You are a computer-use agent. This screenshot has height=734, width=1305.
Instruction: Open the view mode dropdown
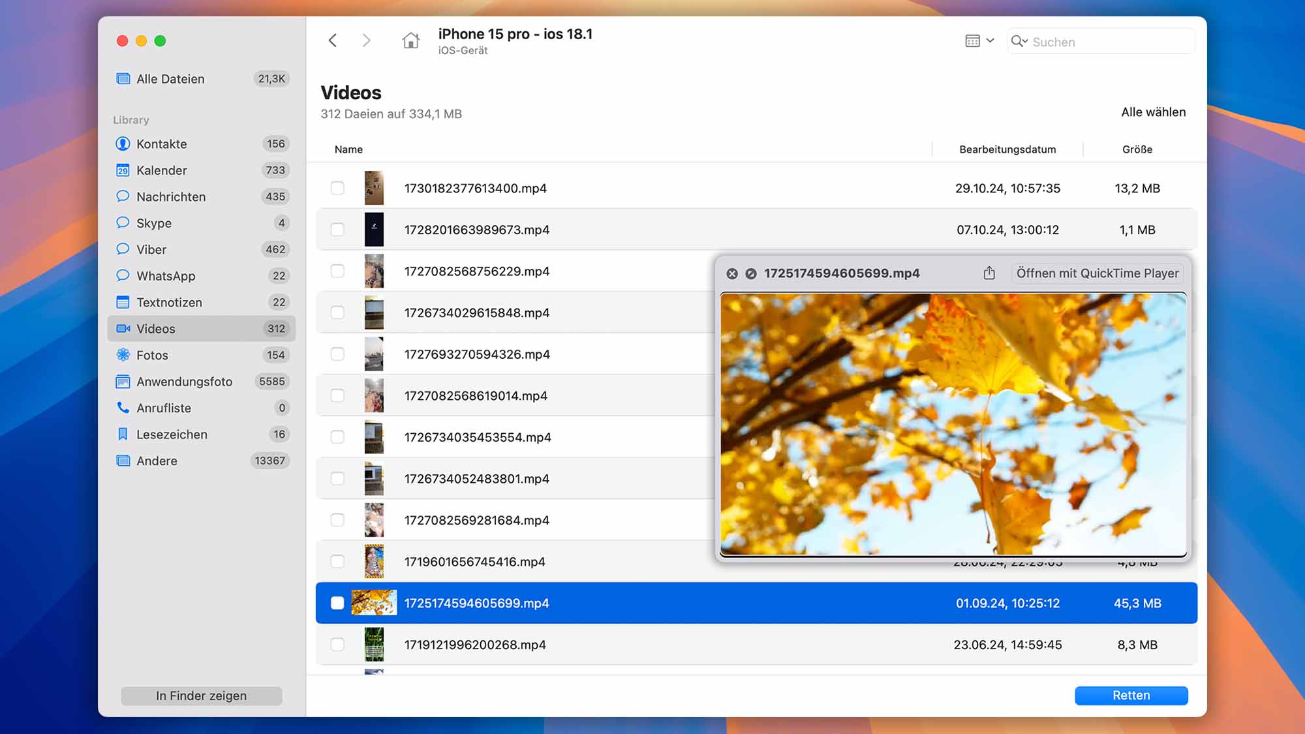pyautogui.click(x=979, y=41)
